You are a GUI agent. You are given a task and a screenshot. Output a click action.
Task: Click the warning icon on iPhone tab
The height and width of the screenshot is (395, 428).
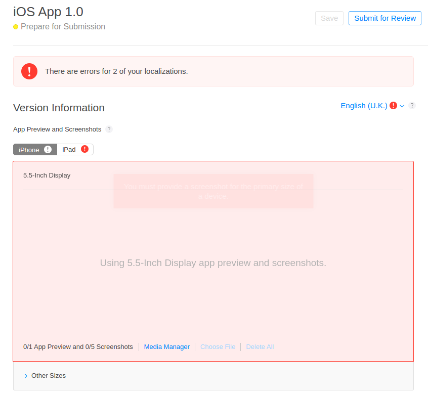click(48, 150)
